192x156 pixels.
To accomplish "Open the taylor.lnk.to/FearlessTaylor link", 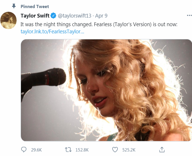I will pos(52,32).
